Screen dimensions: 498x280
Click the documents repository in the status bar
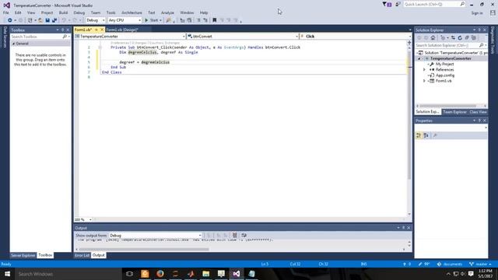point(450,264)
